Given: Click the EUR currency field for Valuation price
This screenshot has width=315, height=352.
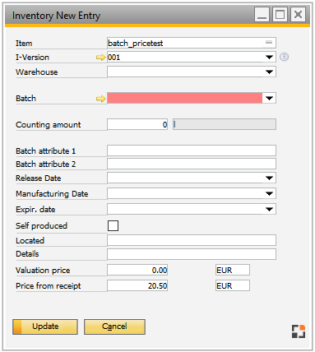Looking at the screenshot, I should pos(233,270).
